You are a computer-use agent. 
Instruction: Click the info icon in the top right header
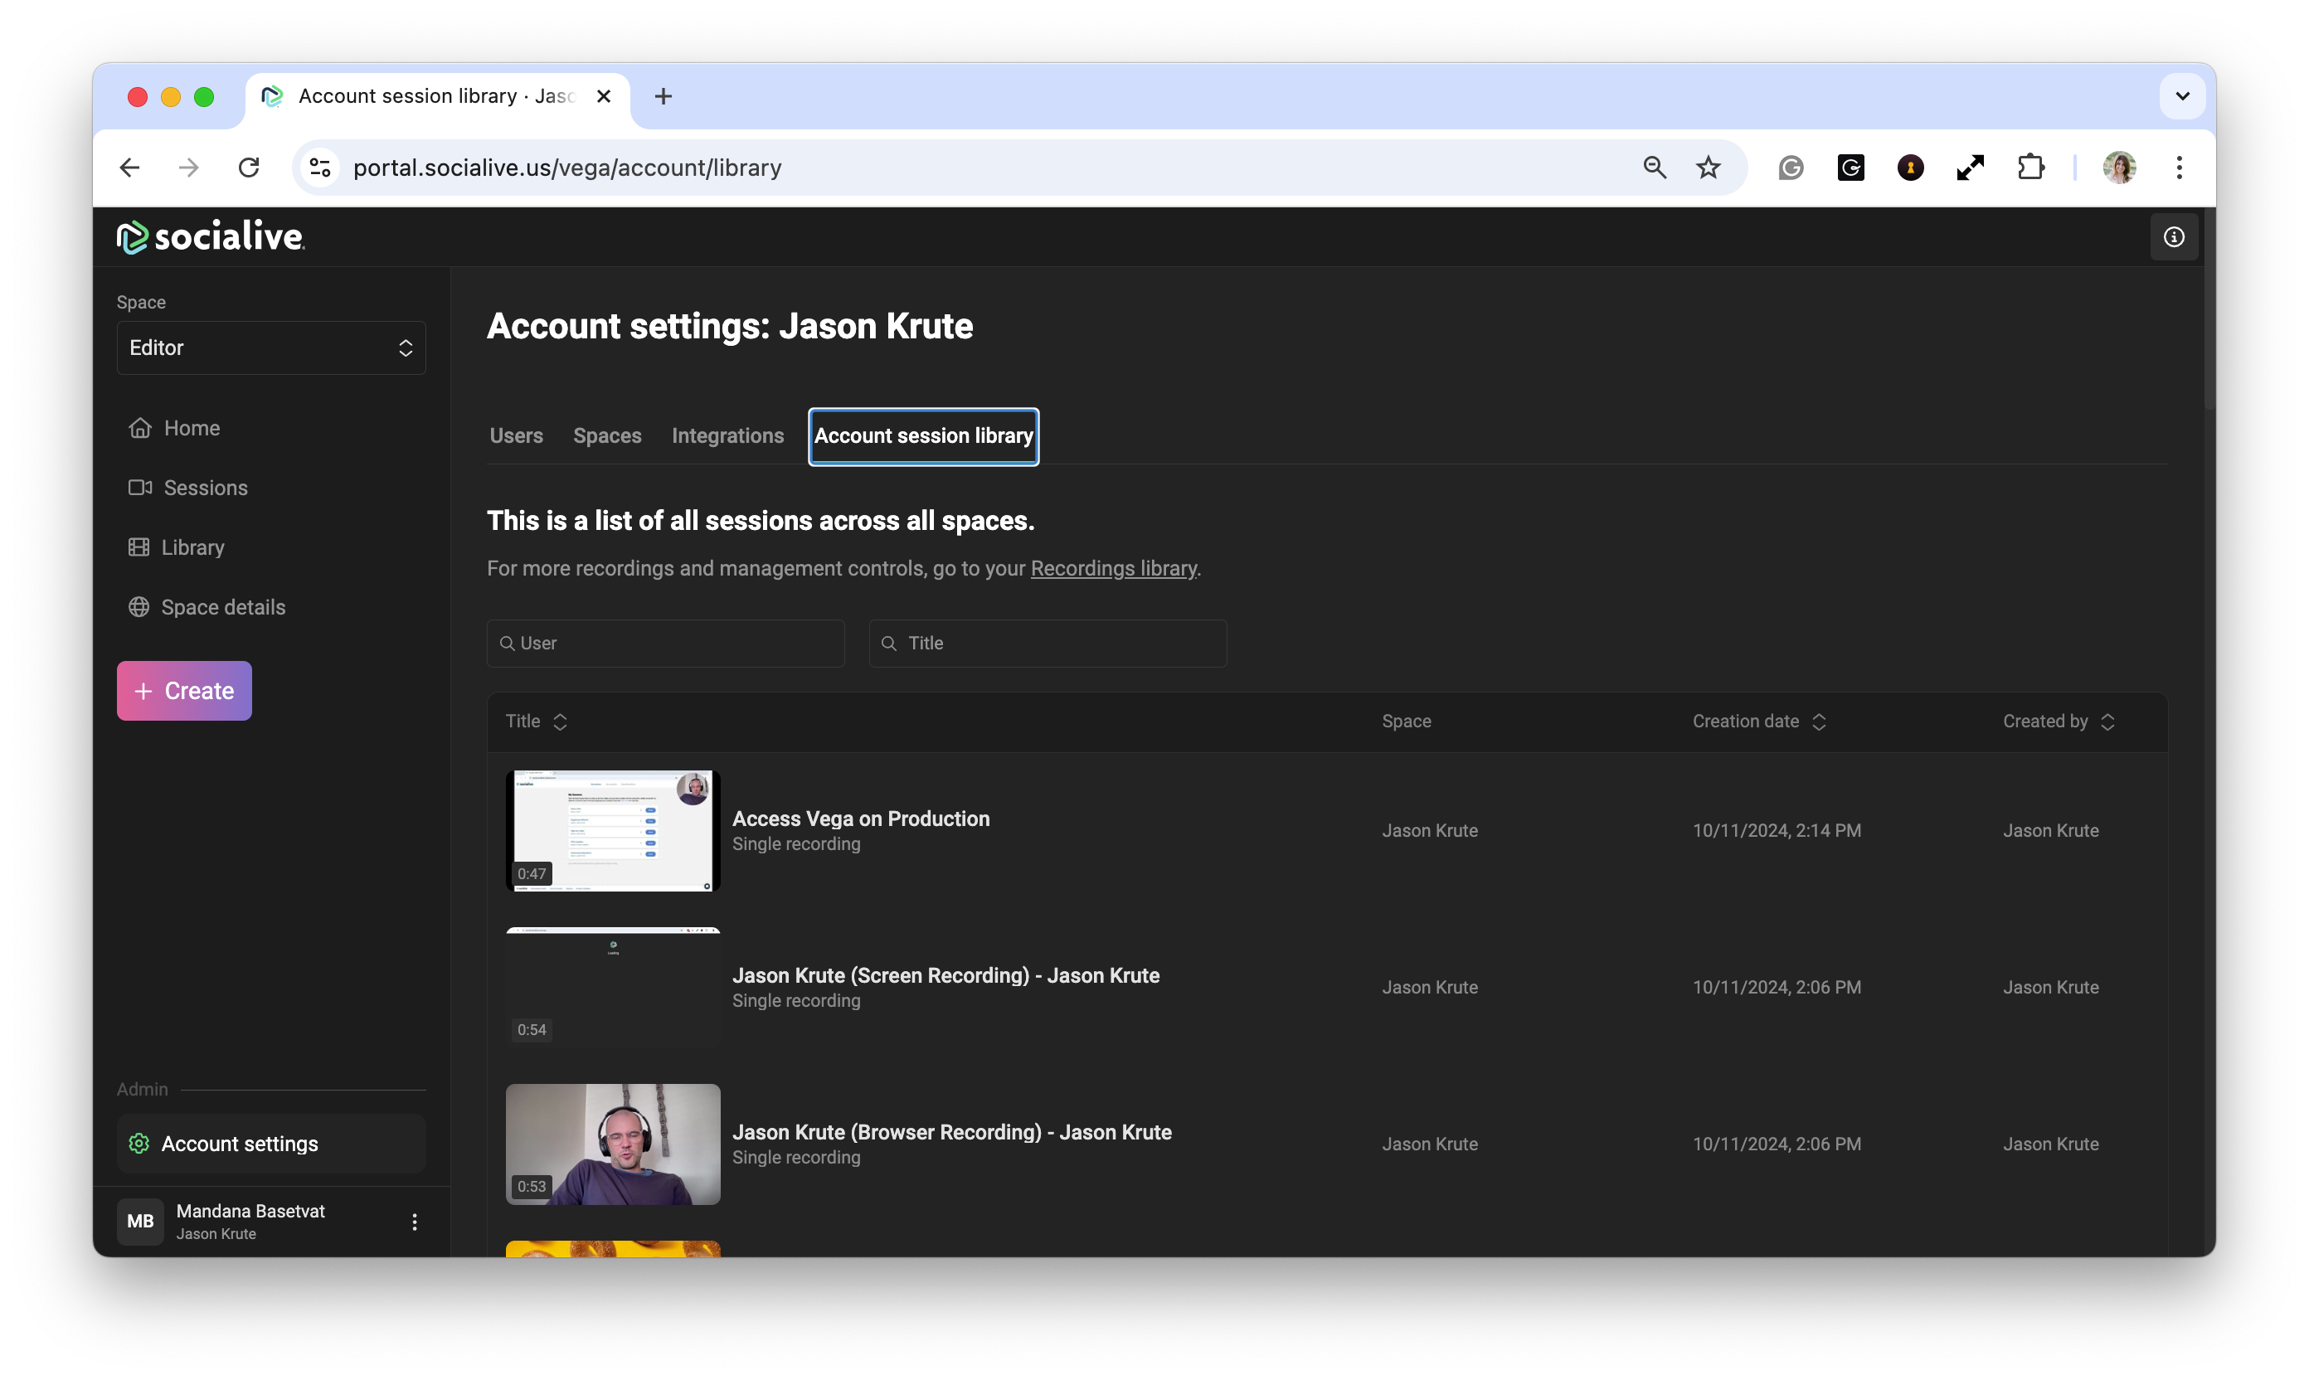coord(2173,237)
